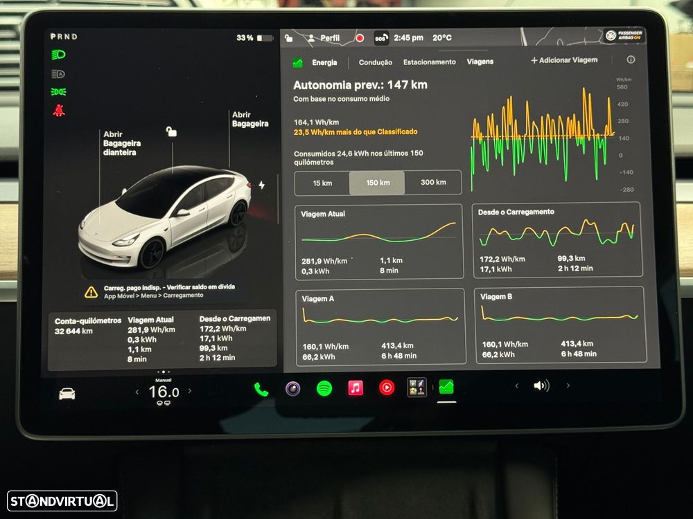Tap the battery level indicator
Viewport: 693px width, 519px height.
point(265,38)
